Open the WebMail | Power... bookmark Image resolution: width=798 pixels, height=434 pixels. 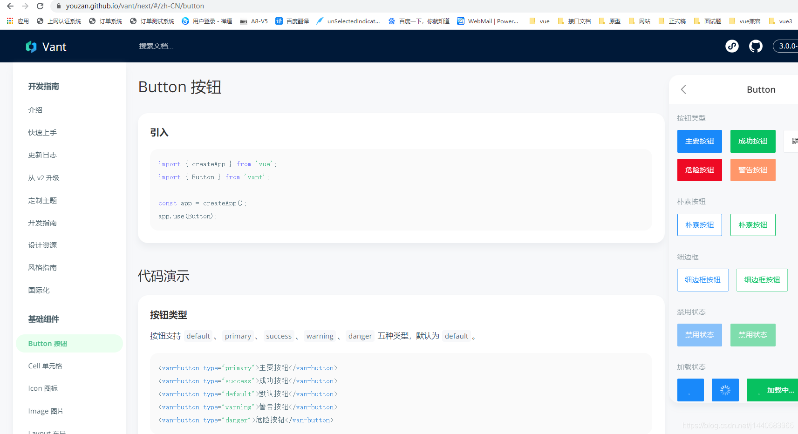(x=487, y=20)
